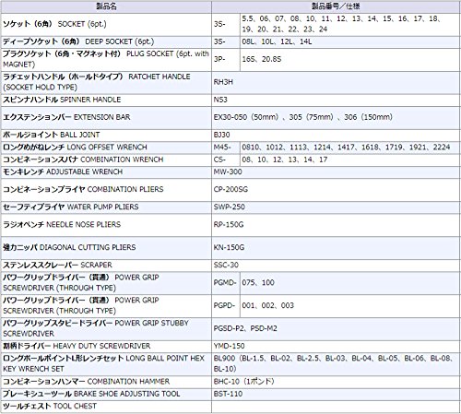
Task: Click combination wrench sizes 08, 10, 12, 13, 14, 17
Action: (349, 160)
